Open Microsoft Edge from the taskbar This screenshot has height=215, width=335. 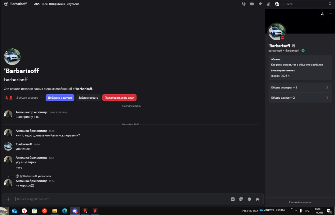pyautogui.click(x=65, y=211)
